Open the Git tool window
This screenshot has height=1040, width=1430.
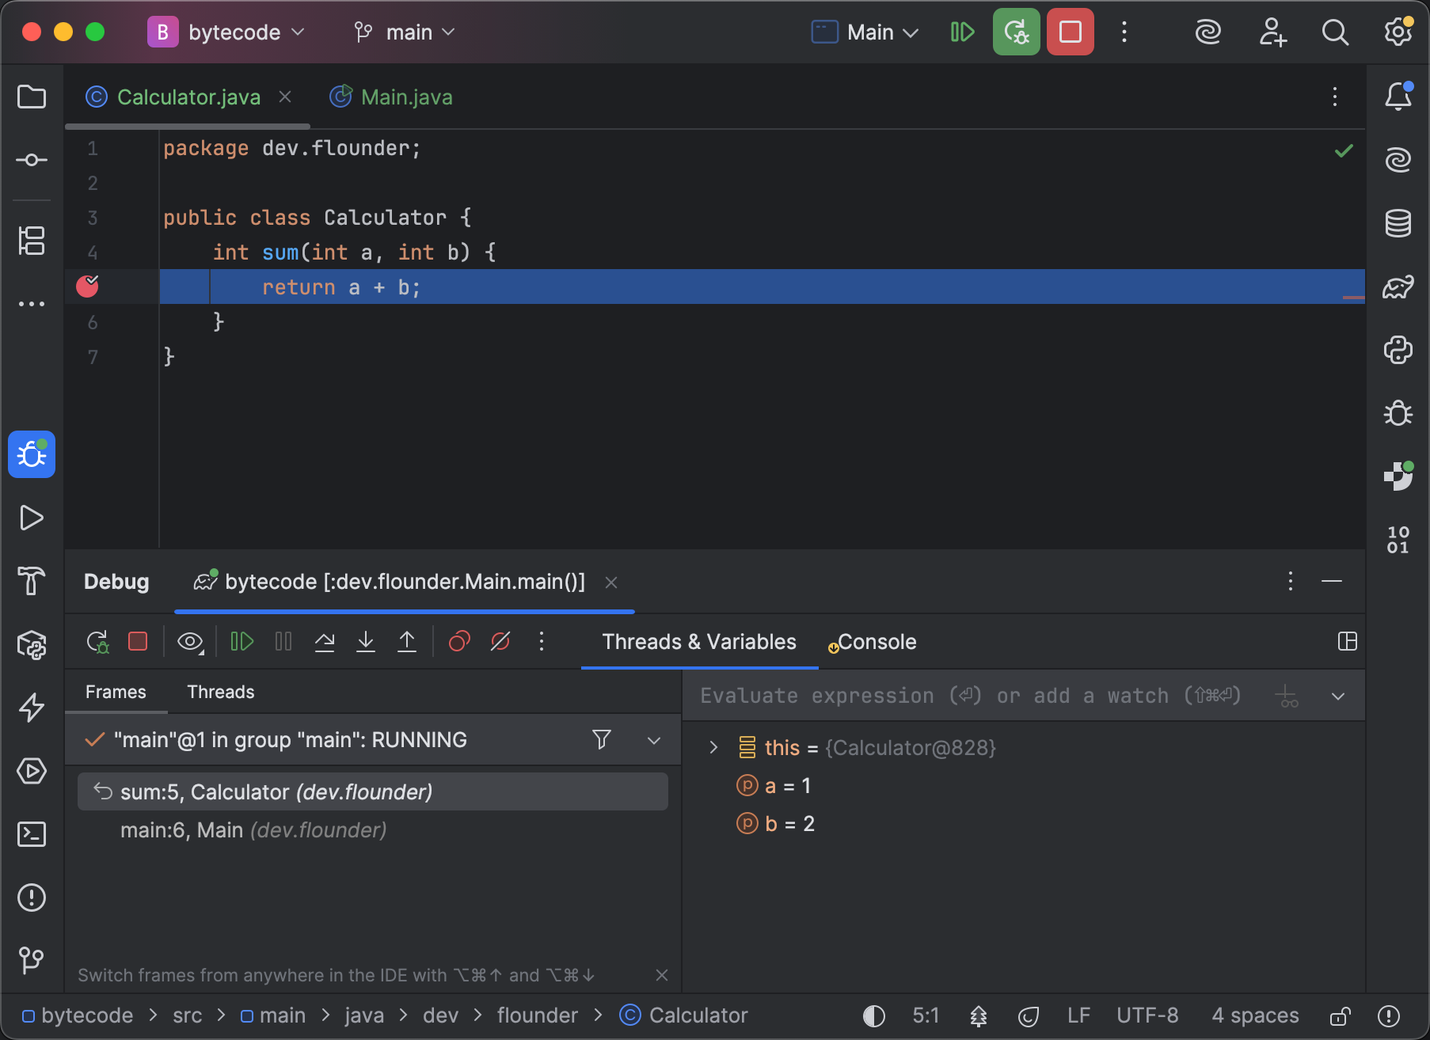[32, 961]
